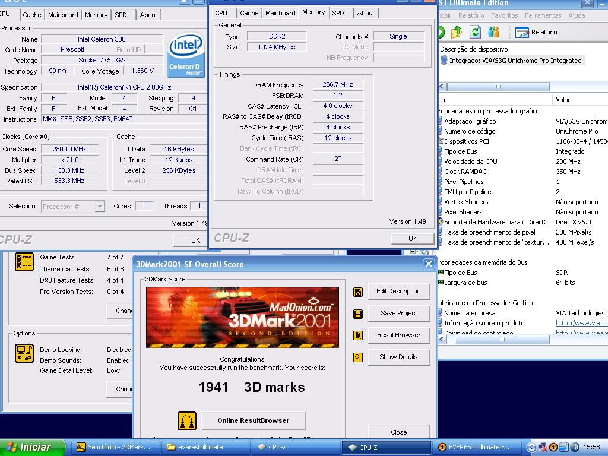Click the tests checklist icon in 3DMark

[x=24, y=262]
